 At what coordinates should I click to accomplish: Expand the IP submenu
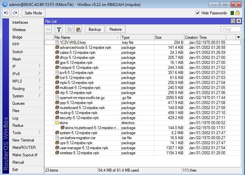coord(40,66)
